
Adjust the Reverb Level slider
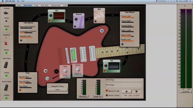click(x=127, y=41)
